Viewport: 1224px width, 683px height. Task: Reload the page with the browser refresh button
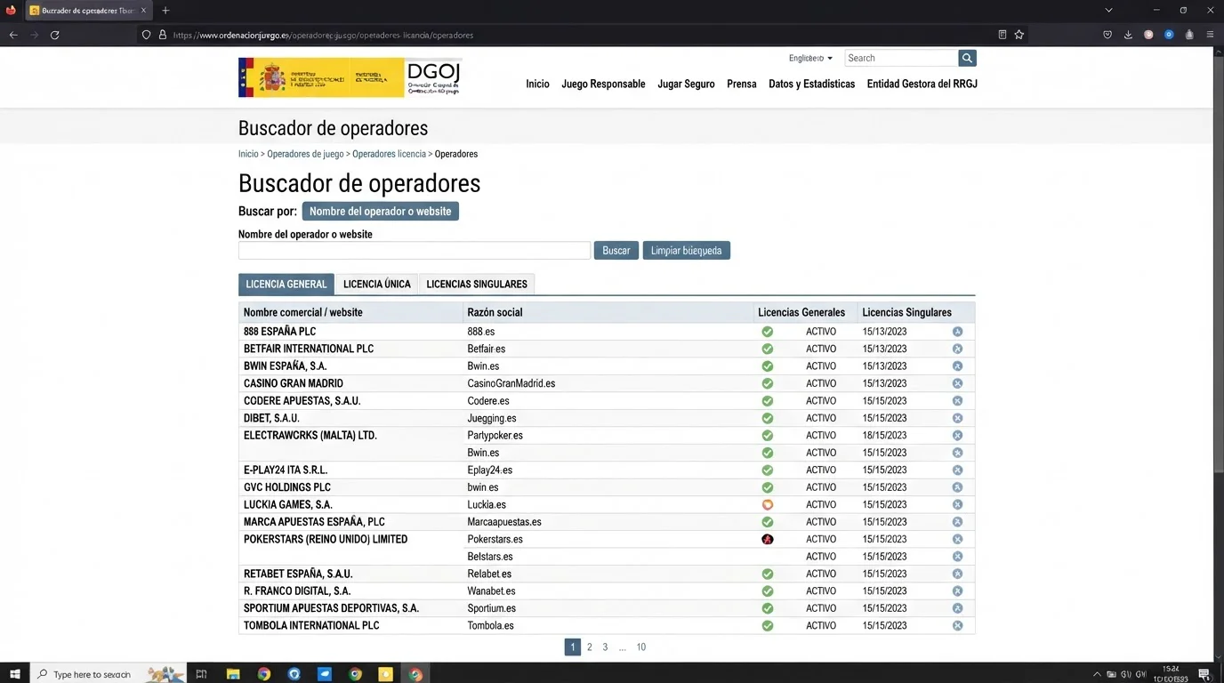(x=54, y=35)
